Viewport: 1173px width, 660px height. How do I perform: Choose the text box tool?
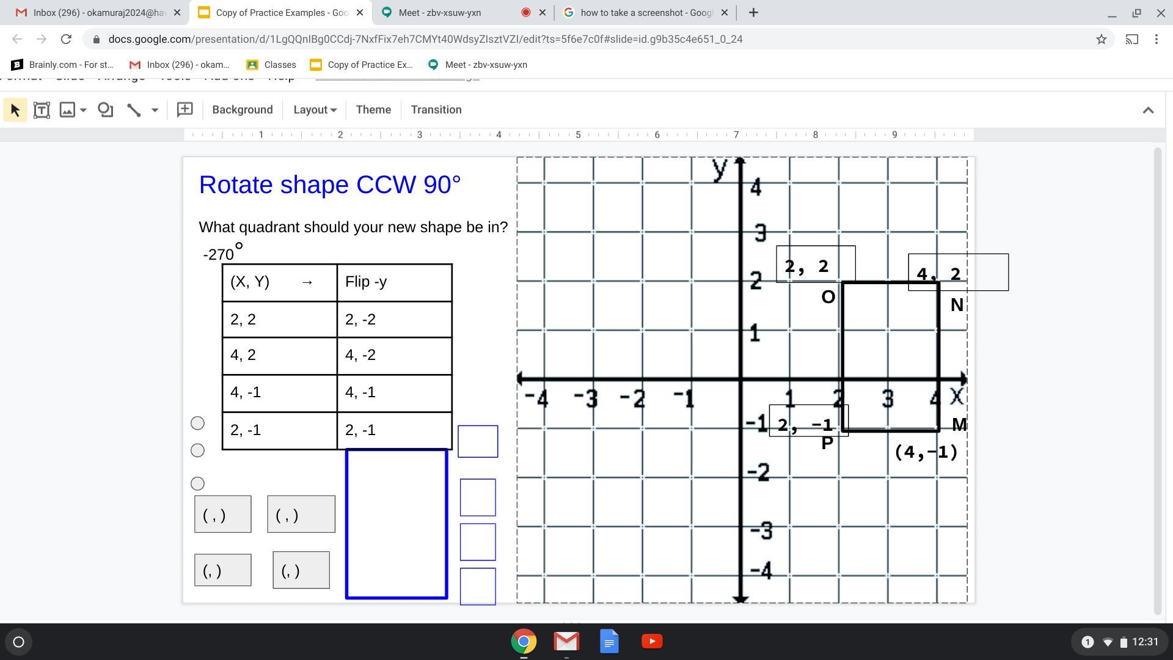pos(42,110)
